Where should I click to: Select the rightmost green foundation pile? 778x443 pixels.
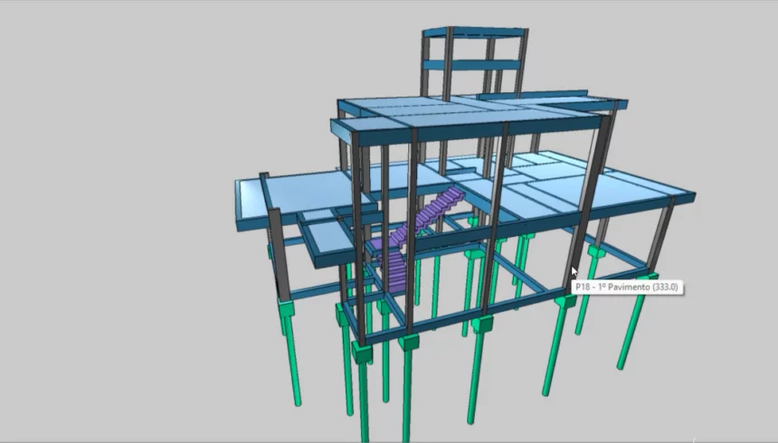click(633, 325)
